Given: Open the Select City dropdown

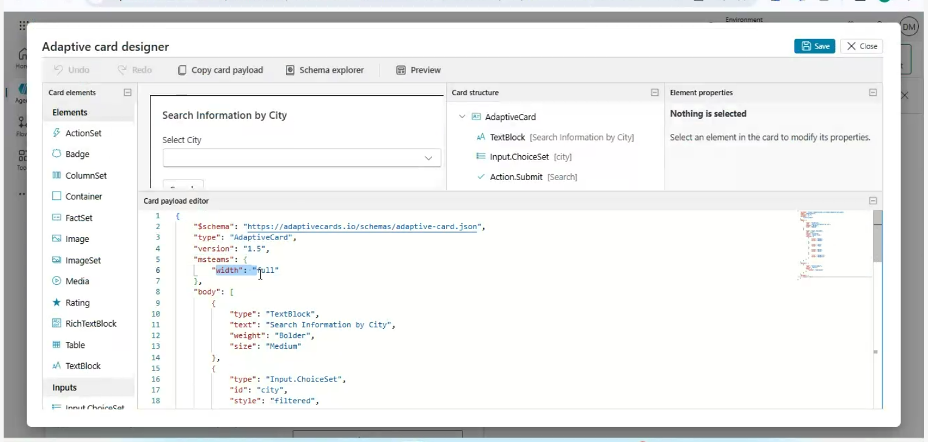Looking at the screenshot, I should pyautogui.click(x=302, y=158).
